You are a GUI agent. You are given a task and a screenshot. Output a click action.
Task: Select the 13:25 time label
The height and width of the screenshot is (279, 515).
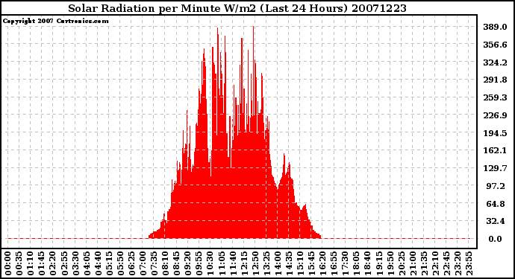[x=266, y=263]
